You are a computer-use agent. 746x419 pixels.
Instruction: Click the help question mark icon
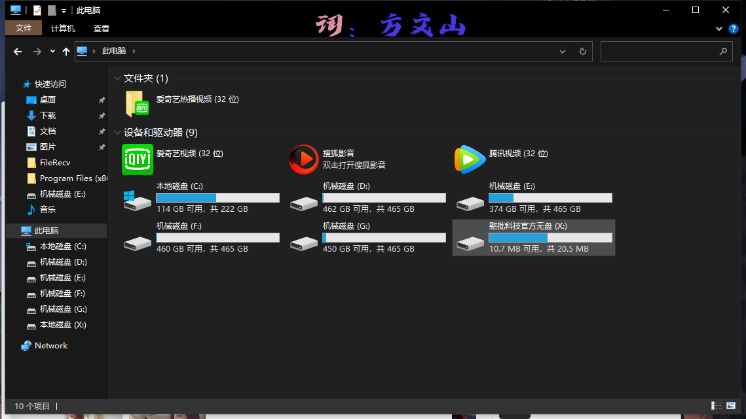[734, 29]
